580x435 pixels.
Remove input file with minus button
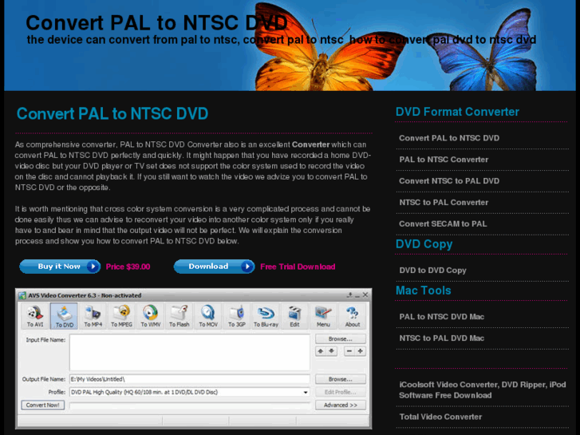pos(349,351)
